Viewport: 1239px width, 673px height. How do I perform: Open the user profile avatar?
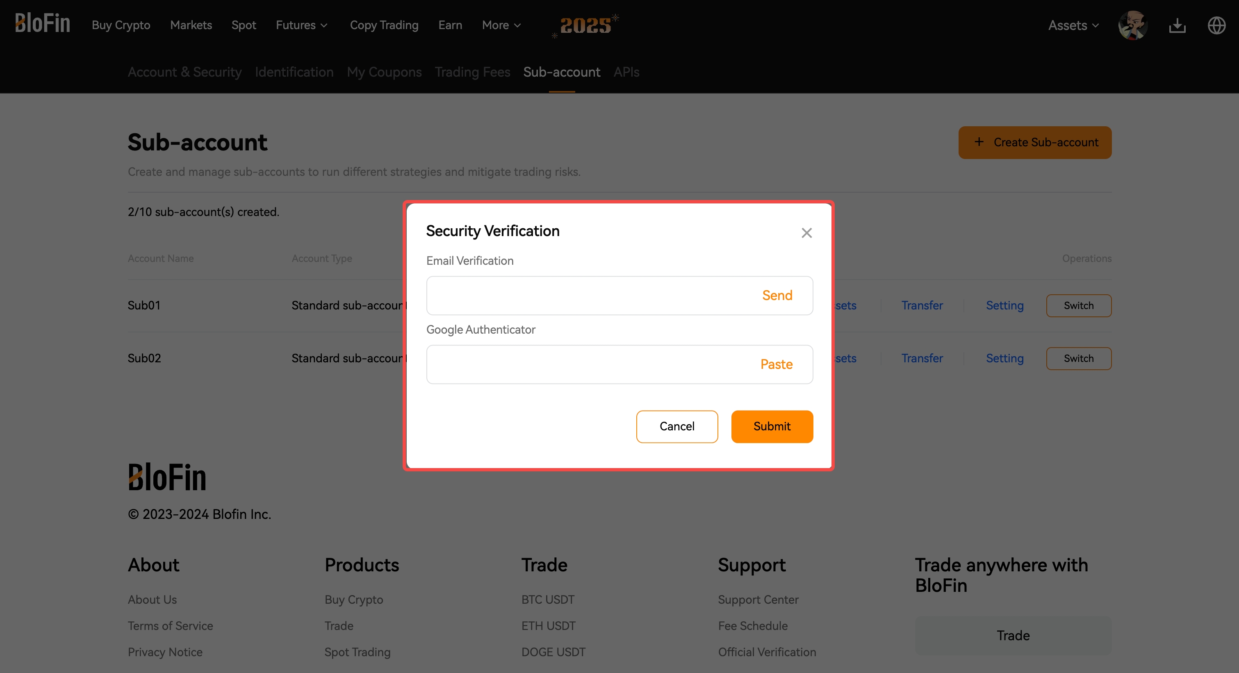click(1133, 25)
